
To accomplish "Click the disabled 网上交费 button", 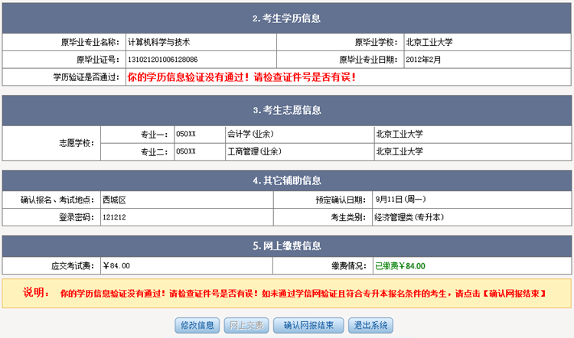I will (x=247, y=326).
